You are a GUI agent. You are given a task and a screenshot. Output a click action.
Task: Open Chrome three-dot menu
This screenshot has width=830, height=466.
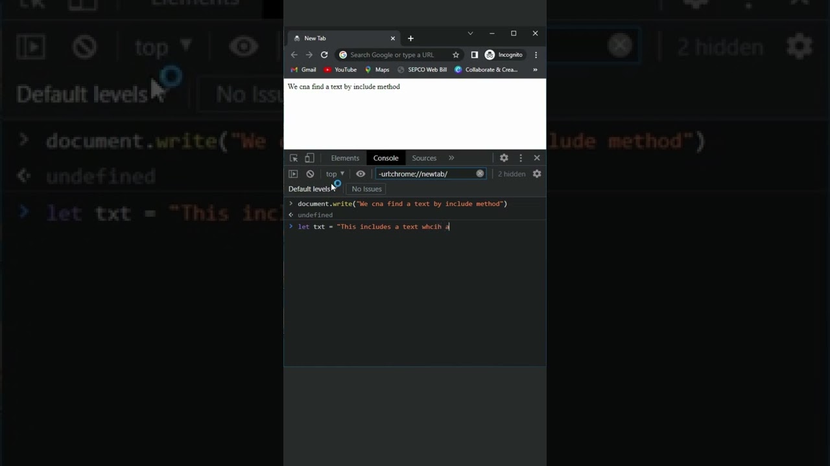click(x=536, y=55)
